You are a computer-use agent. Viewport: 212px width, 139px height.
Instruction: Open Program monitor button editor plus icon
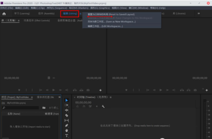click(207, 90)
